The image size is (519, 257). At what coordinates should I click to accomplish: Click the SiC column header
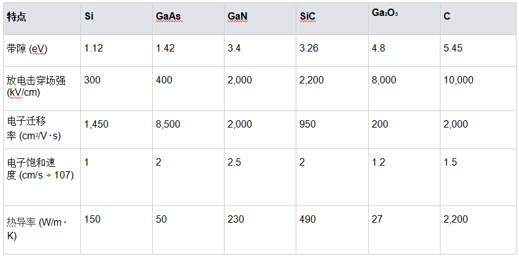[307, 17]
